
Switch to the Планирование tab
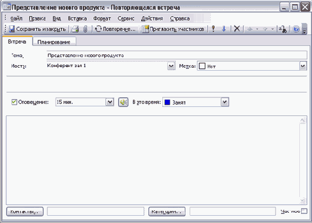[54, 42]
